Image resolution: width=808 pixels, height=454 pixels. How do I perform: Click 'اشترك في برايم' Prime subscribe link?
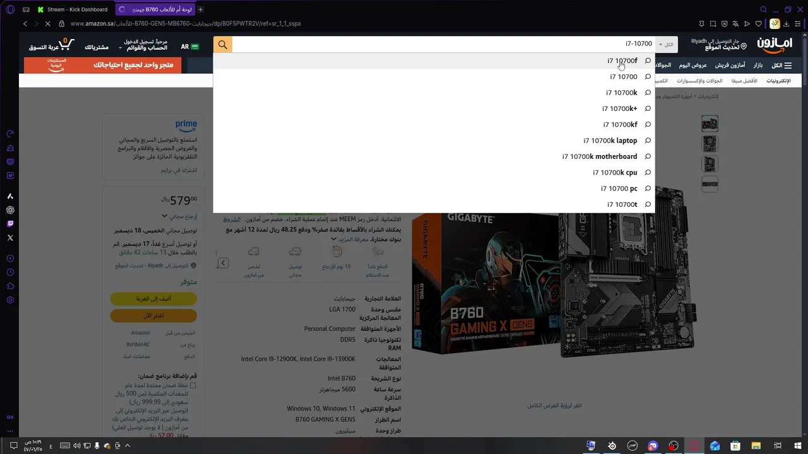(x=178, y=170)
